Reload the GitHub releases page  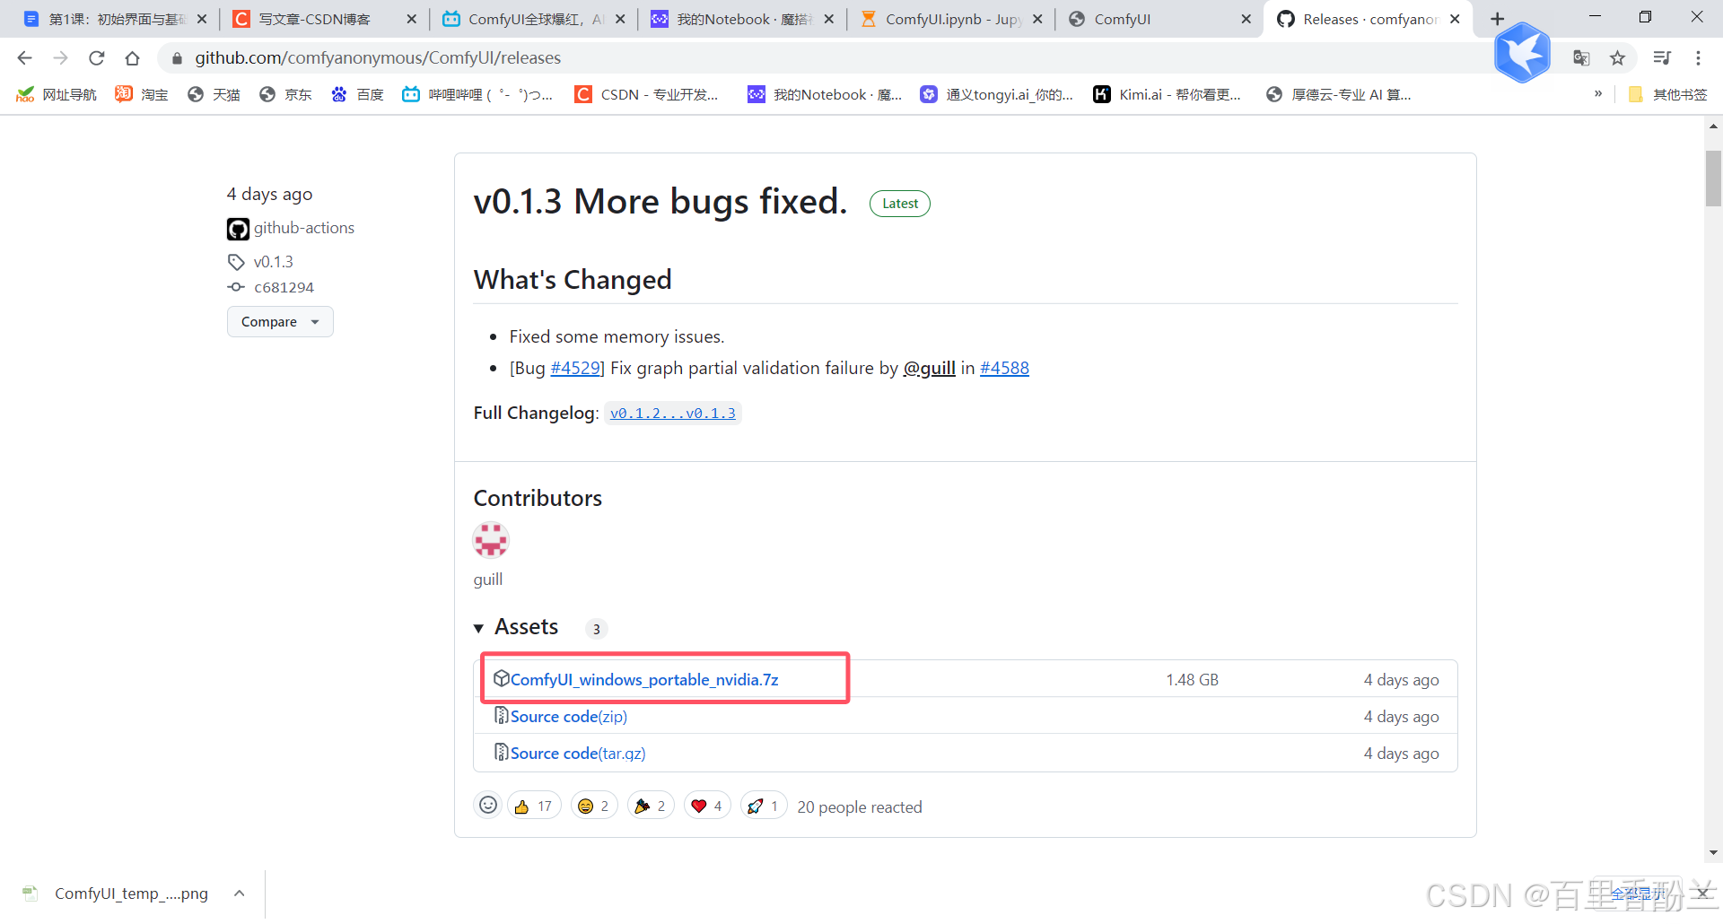coord(96,58)
